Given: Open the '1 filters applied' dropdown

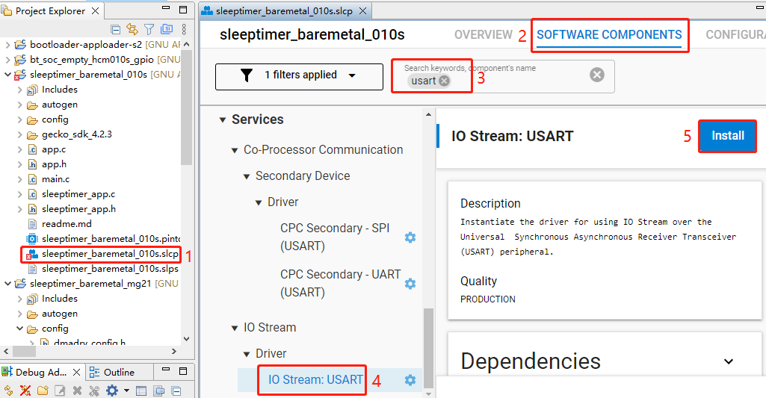Looking at the screenshot, I should click(x=297, y=75).
